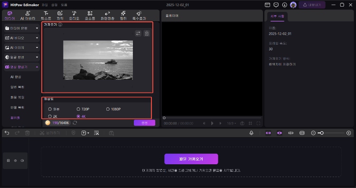Click the 내보내기 (Export) button
The image size is (356, 188).
(312, 5)
